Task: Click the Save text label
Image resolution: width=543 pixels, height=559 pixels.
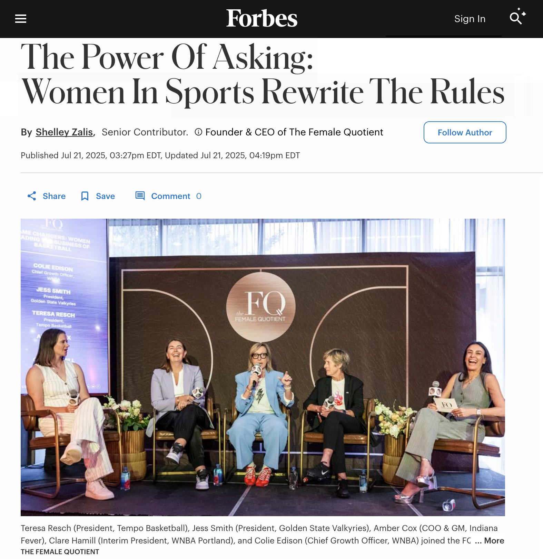Action: pos(106,196)
